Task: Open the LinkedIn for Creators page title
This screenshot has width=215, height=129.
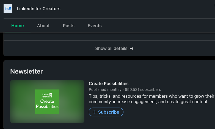Action: (38, 9)
